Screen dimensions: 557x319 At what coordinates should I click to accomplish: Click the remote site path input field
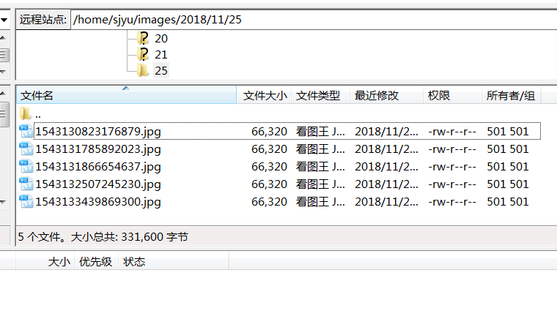coord(314,20)
